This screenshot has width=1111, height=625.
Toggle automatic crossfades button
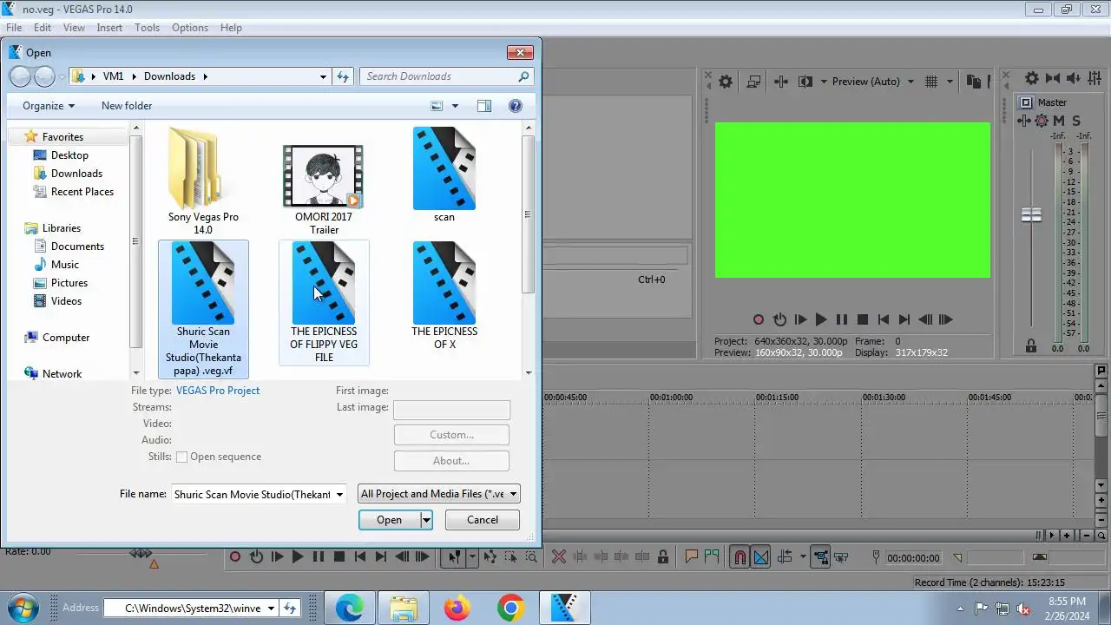coord(761,557)
